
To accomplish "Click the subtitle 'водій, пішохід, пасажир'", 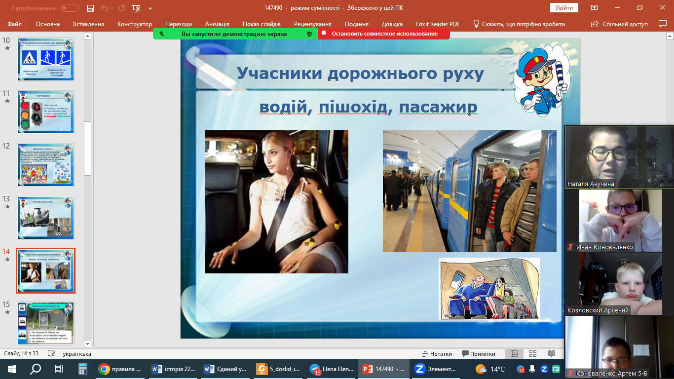I will tap(368, 107).
